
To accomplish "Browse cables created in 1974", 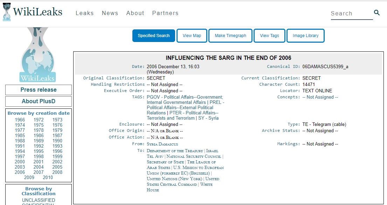I will click(20, 125).
